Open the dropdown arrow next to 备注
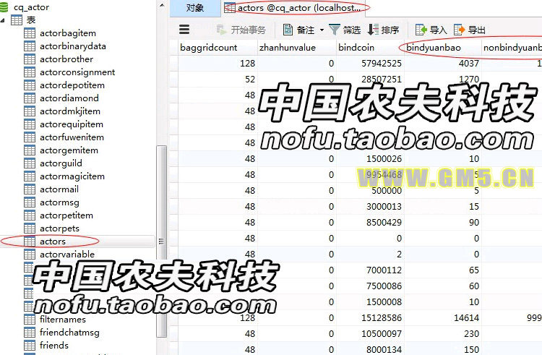The width and height of the screenshot is (542, 355). [x=322, y=30]
